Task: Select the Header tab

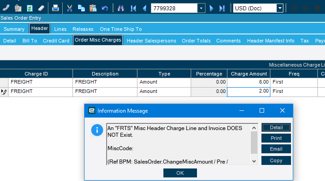Action: (39, 28)
